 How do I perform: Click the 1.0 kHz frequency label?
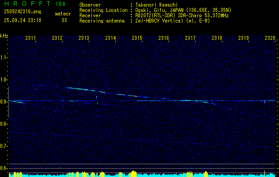click(4, 80)
